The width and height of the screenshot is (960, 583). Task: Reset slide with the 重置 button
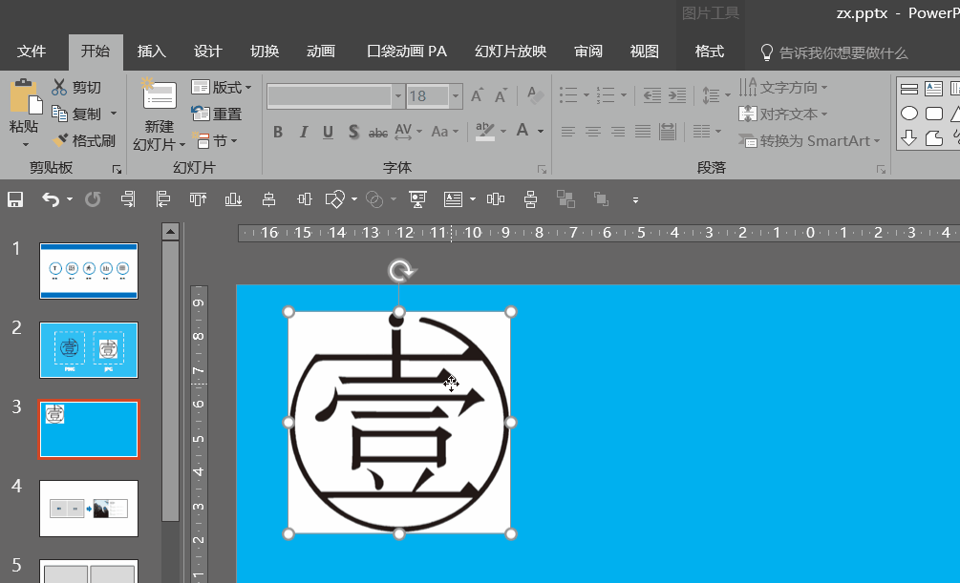(217, 114)
